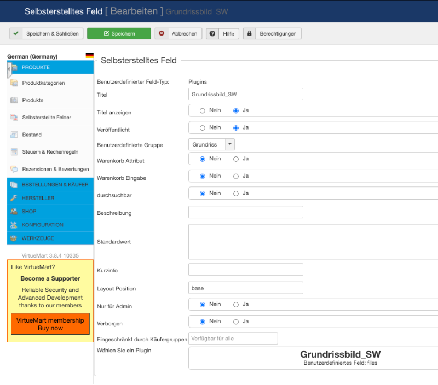The width and height of the screenshot is (438, 385).
Task: Click the Produktkategorien folder icon
Action: [14, 83]
